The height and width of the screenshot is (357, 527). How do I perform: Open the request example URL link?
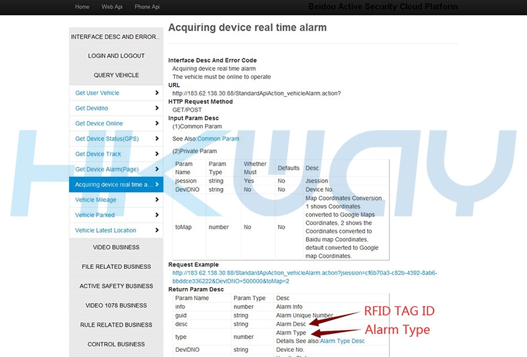tap(304, 277)
